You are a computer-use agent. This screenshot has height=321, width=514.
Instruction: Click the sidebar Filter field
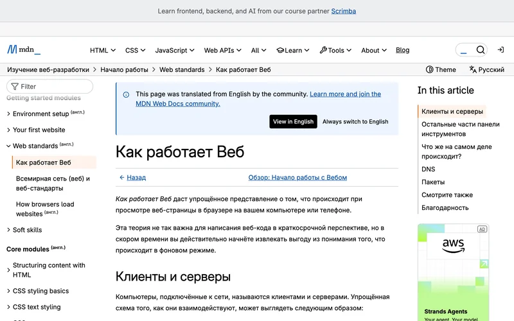tap(50, 87)
